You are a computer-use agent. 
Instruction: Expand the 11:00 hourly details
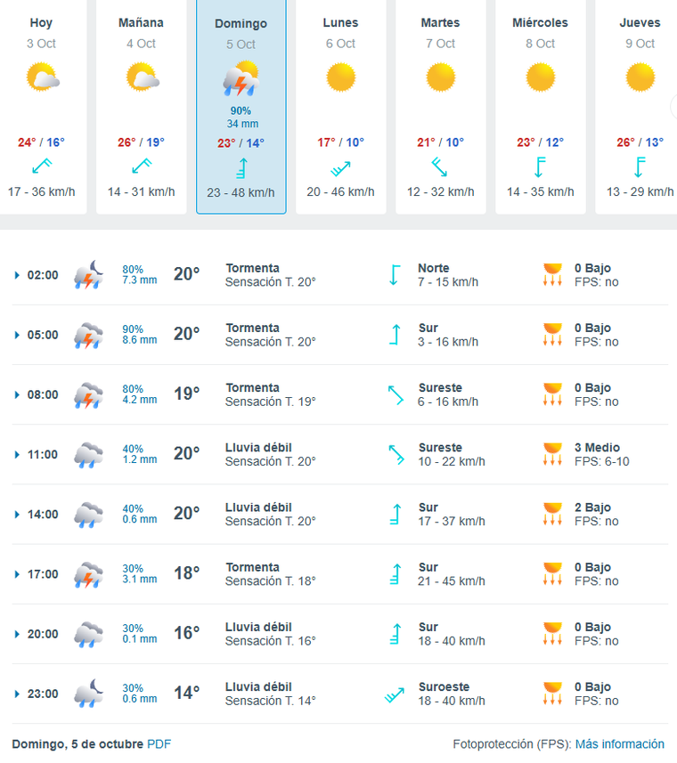point(17,455)
